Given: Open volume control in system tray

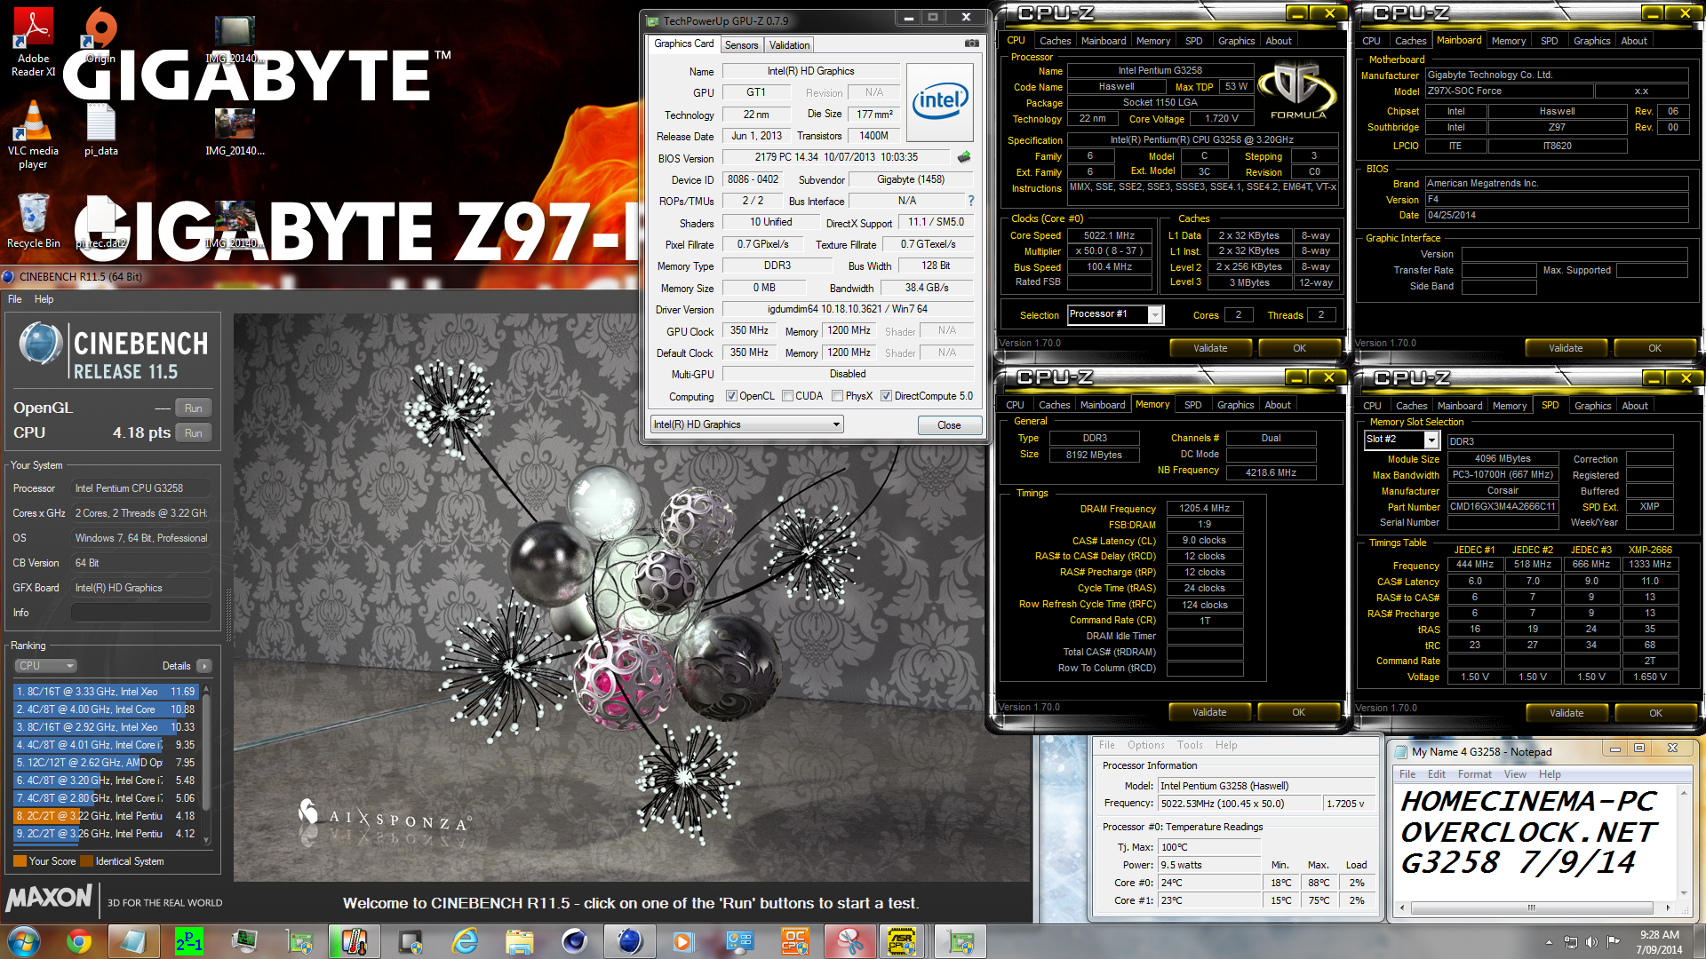Looking at the screenshot, I should coord(1591,942).
